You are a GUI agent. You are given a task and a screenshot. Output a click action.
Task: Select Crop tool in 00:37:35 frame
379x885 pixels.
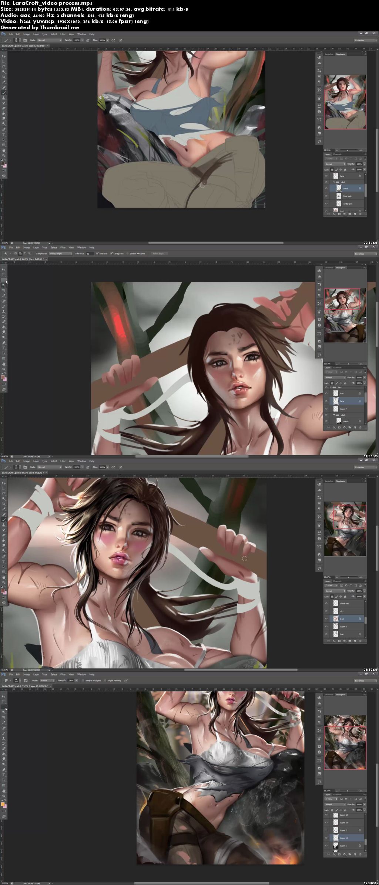pos(4,77)
